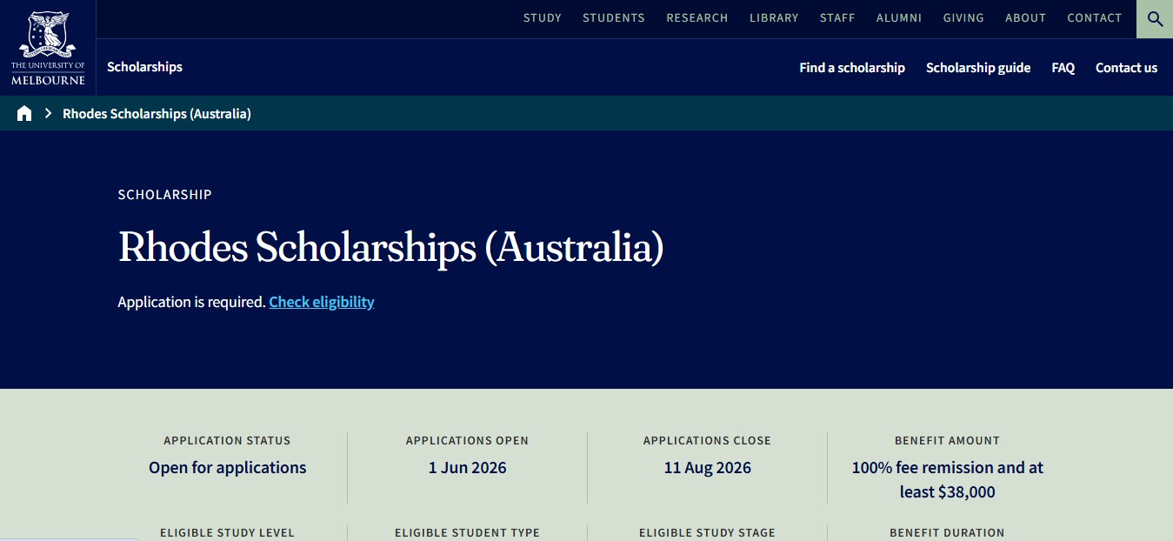Screen dimensions: 1173x541
Task: Open the search magnifier icon
Action: (1155, 18)
